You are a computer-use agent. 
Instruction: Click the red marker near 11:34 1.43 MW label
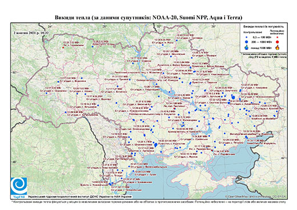212,150
